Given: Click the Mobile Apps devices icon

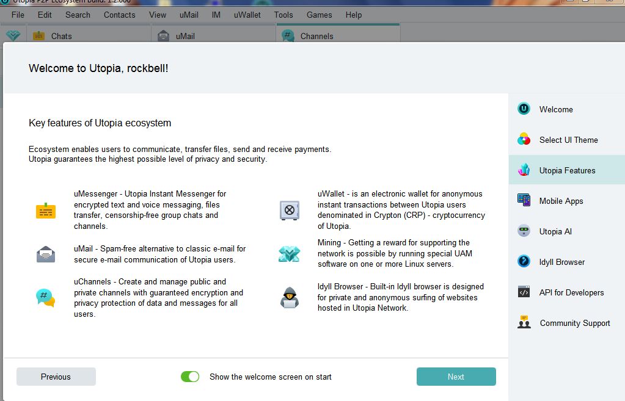Looking at the screenshot, I should point(524,200).
